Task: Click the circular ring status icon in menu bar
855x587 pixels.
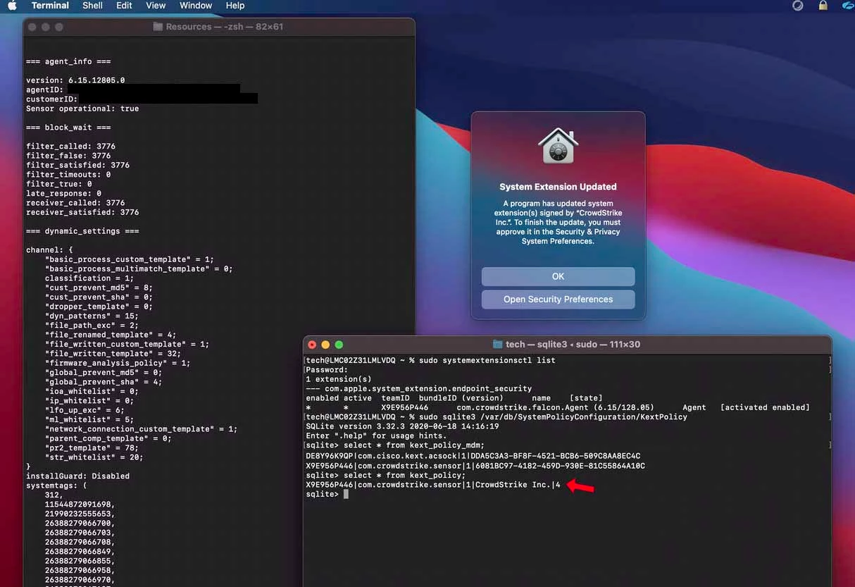Action: [798, 6]
